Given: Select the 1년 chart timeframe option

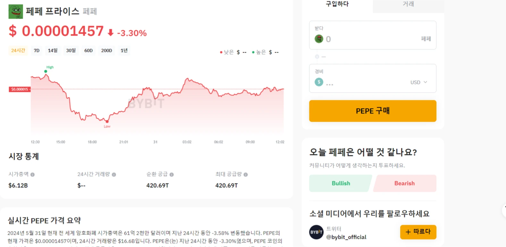Looking at the screenshot, I should [x=124, y=50].
